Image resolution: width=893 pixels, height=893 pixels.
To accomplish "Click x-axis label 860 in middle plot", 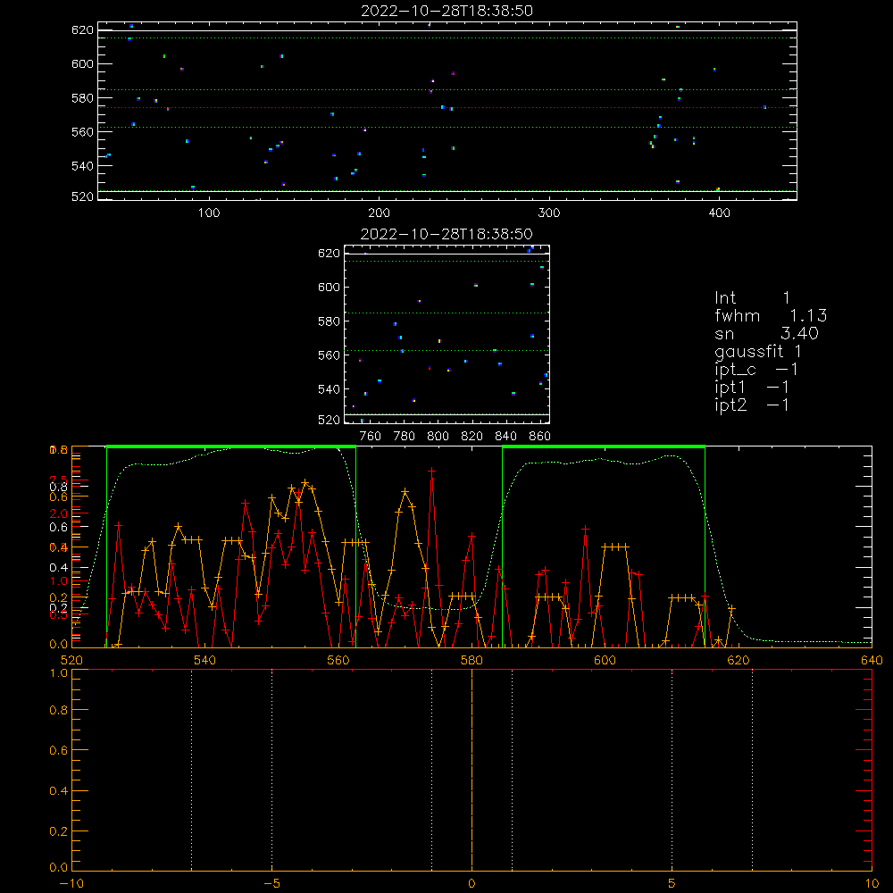I will pyautogui.click(x=540, y=437).
